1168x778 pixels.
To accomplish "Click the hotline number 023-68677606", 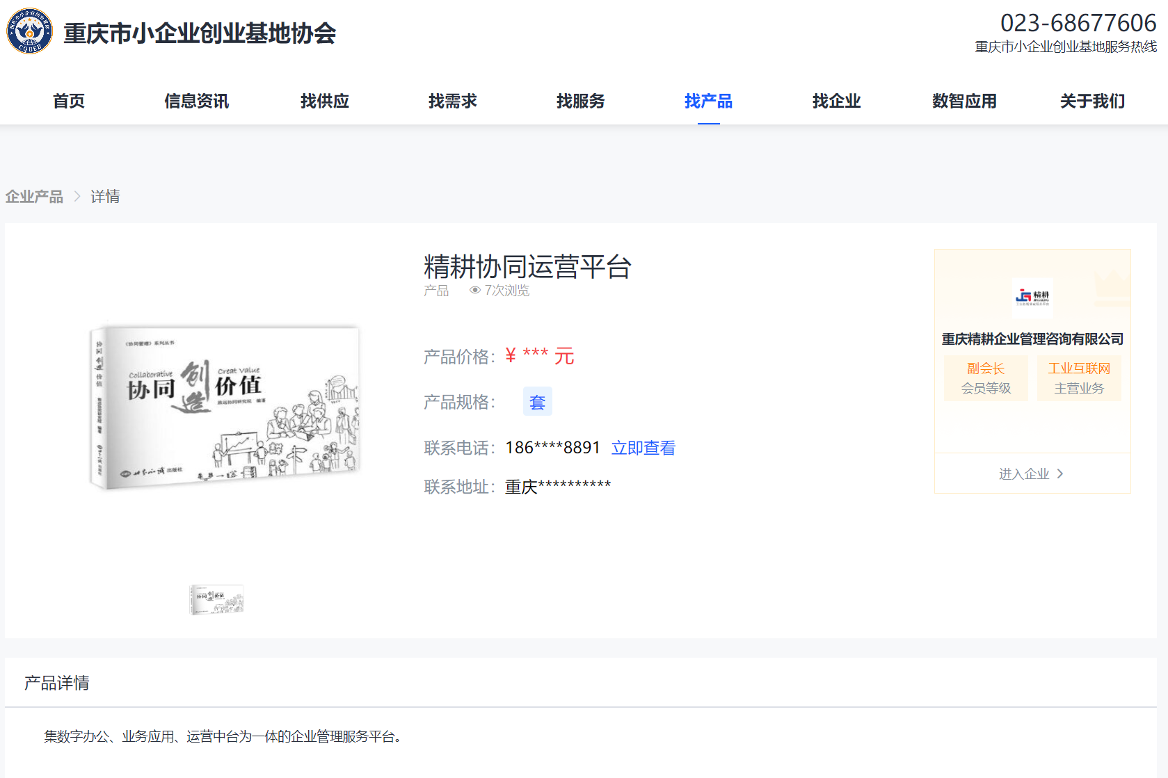I will pos(1078,23).
